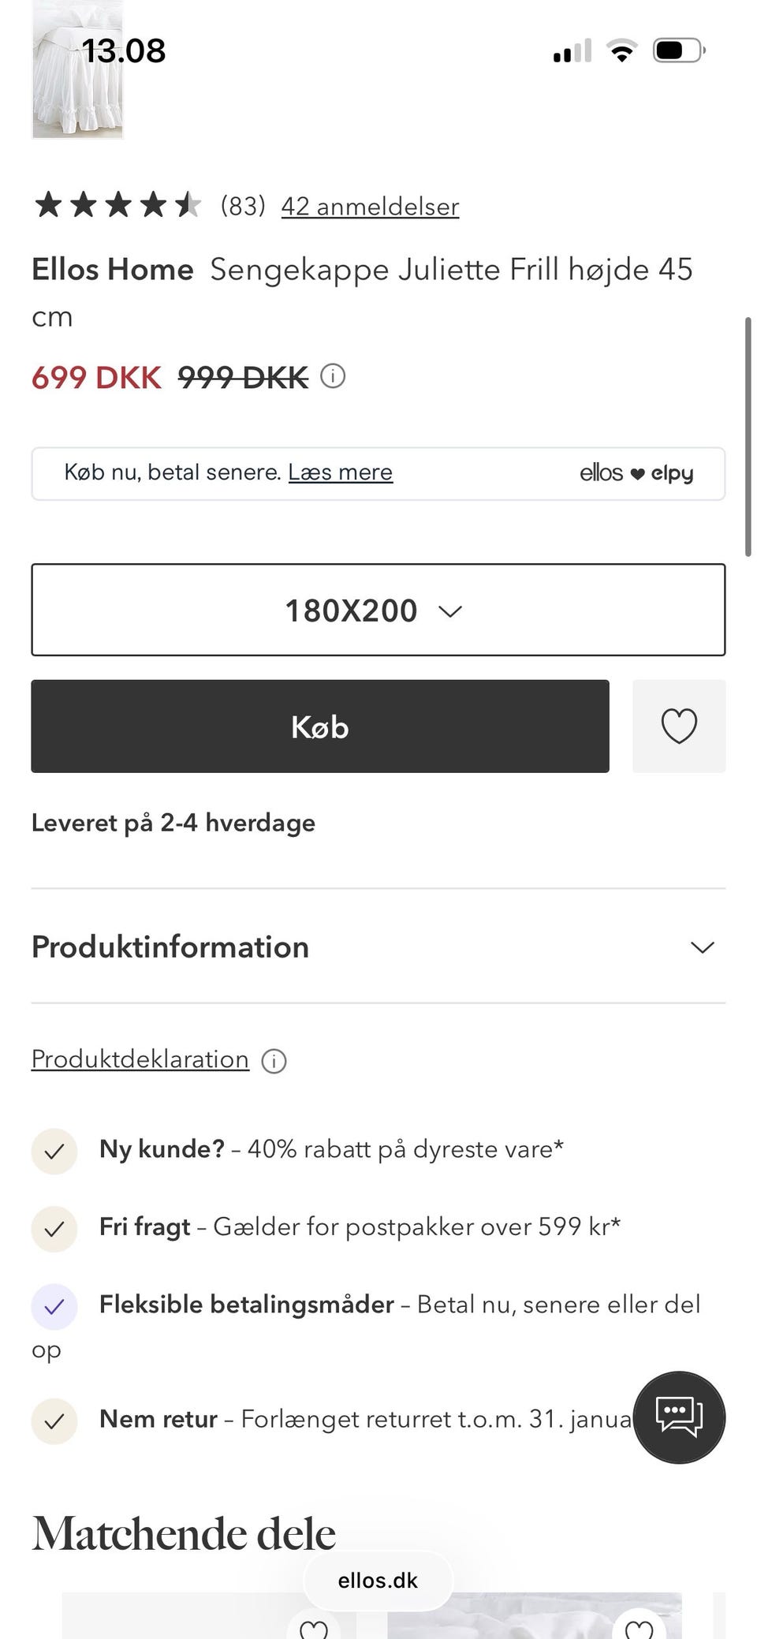Follow the Læs mere link
Image resolution: width=757 pixels, height=1639 pixels.
coord(340,472)
